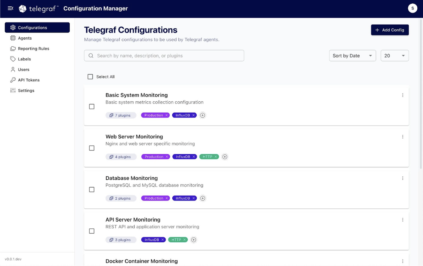Open the Reporting Rules section
The image size is (423, 266).
click(x=34, y=49)
